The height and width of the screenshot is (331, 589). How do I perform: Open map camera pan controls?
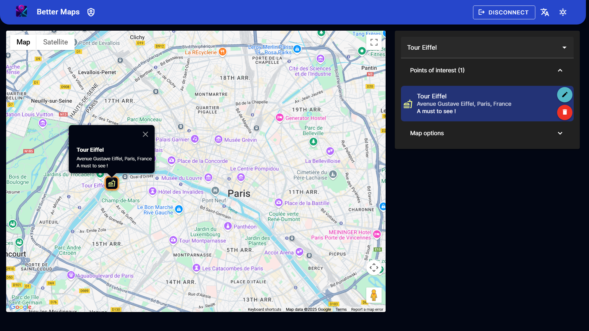pyautogui.click(x=374, y=268)
